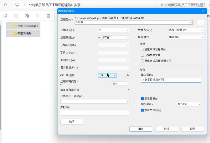Click the breadcrumb chevron after the PC icon

24,5
